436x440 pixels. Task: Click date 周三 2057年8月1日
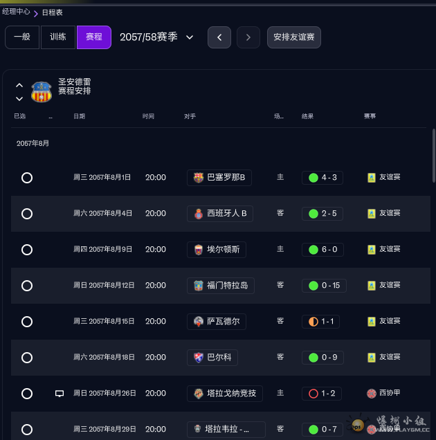click(x=102, y=177)
